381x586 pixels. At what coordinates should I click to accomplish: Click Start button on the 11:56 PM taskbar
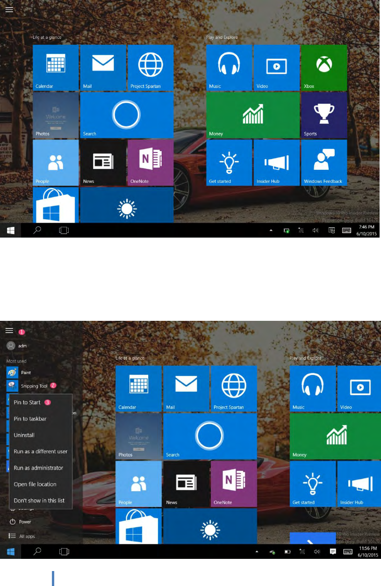[10, 551]
